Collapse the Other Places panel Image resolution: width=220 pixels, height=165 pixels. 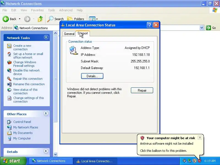pos(46,113)
